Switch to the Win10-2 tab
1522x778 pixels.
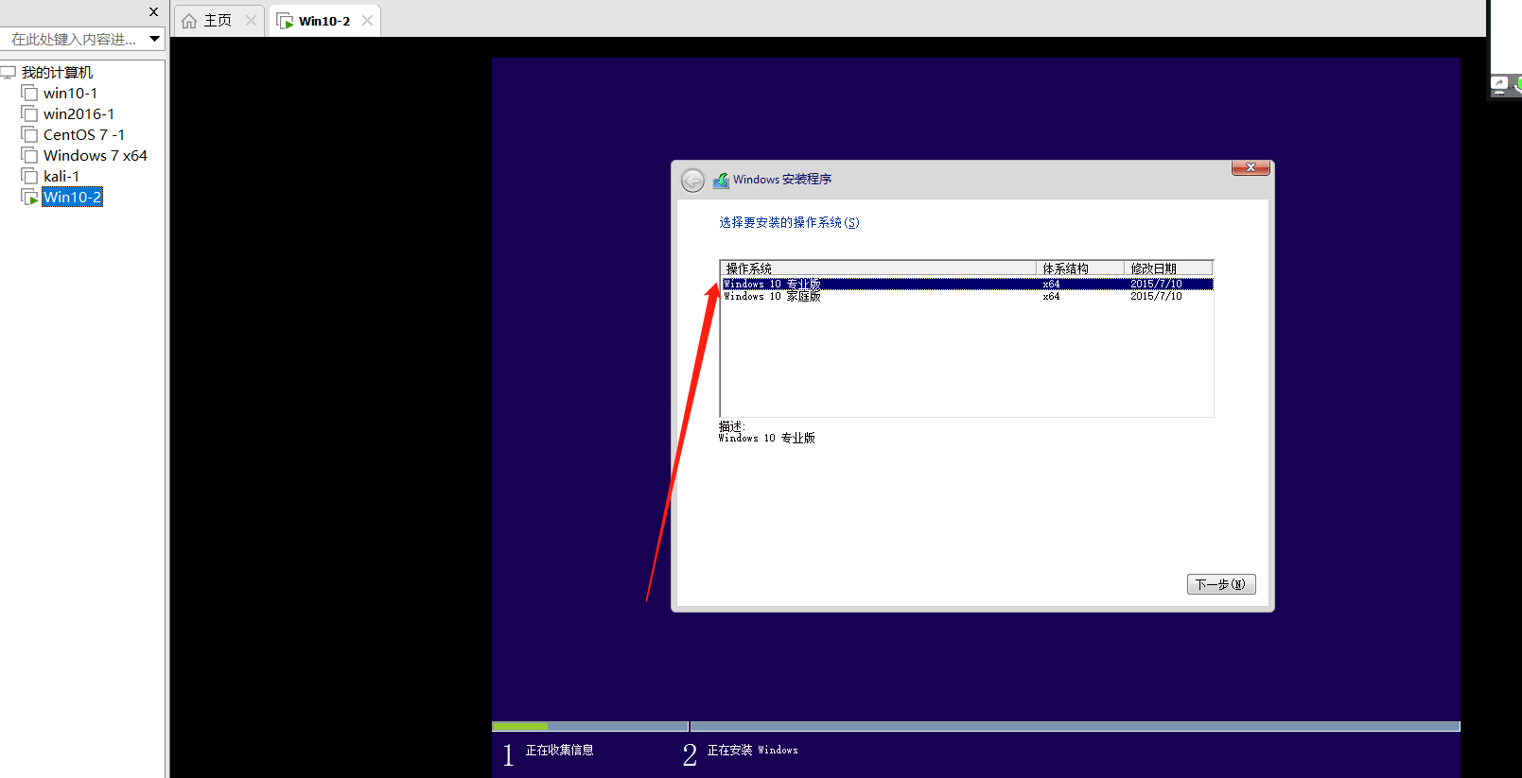tap(324, 21)
